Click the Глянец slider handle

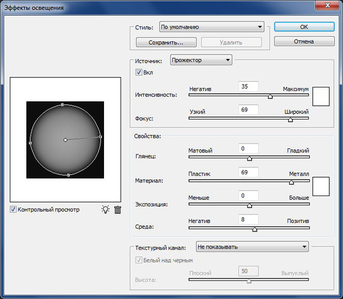pos(249,158)
